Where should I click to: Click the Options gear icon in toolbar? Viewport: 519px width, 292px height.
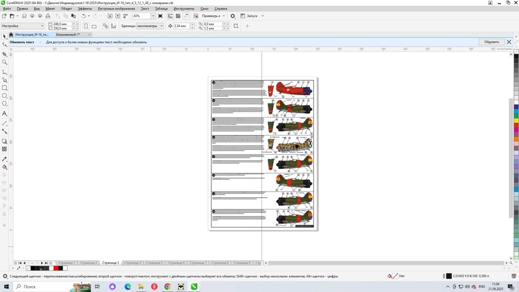pos(233,16)
